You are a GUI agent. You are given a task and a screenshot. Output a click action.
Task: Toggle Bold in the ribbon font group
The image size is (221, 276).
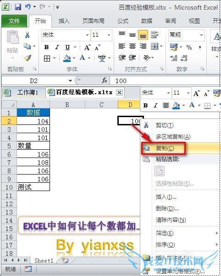47,47
